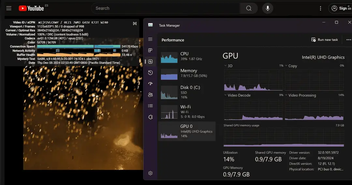Open YouTube settings three-dot menu

coord(320,8)
